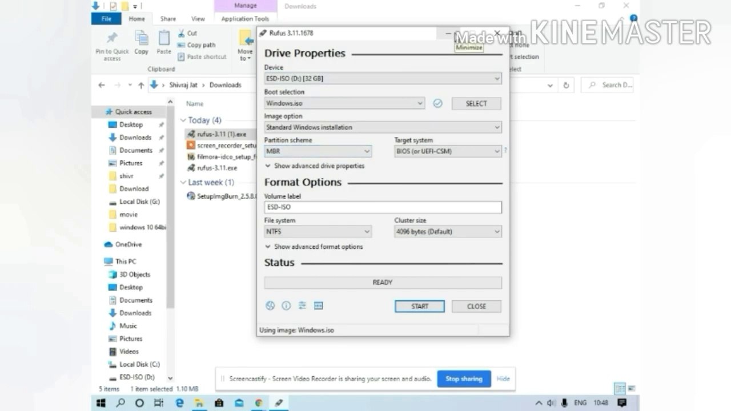
Task: Click the volume speaker tray icon
Action: (551, 402)
